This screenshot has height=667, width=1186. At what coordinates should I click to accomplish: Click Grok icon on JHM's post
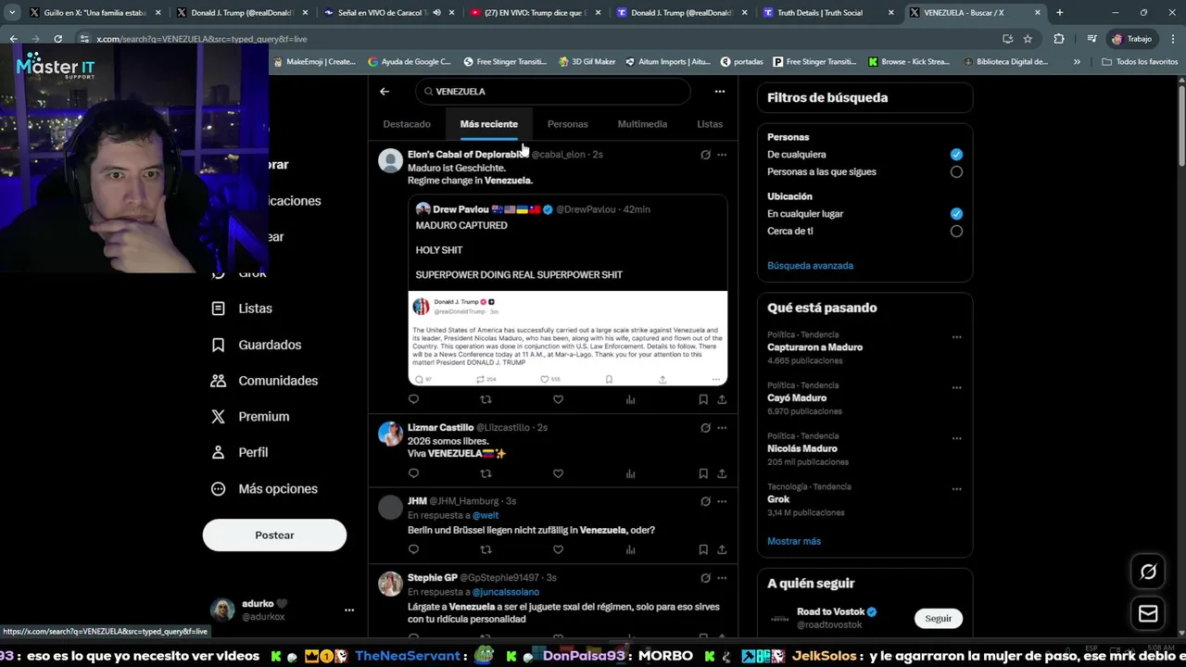coord(705,501)
